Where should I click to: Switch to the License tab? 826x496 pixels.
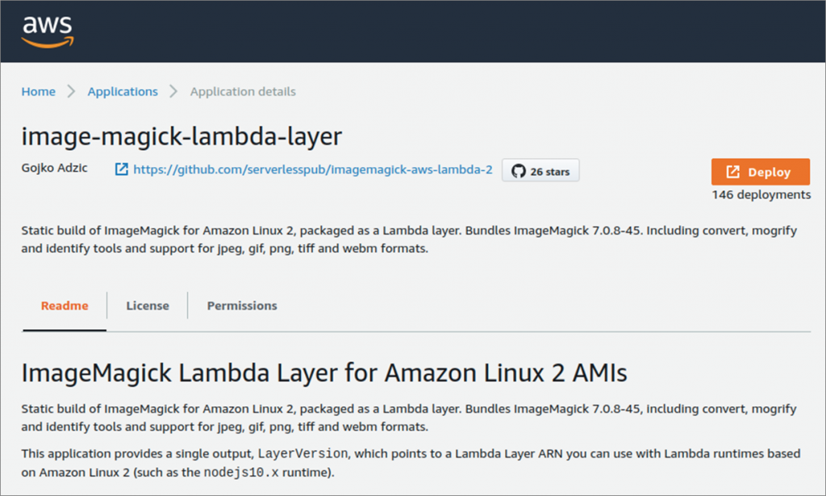147,306
